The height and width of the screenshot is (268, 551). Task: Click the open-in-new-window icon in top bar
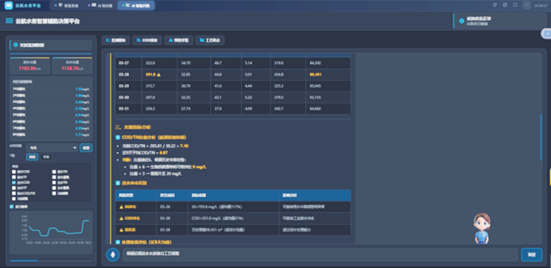(505, 5)
